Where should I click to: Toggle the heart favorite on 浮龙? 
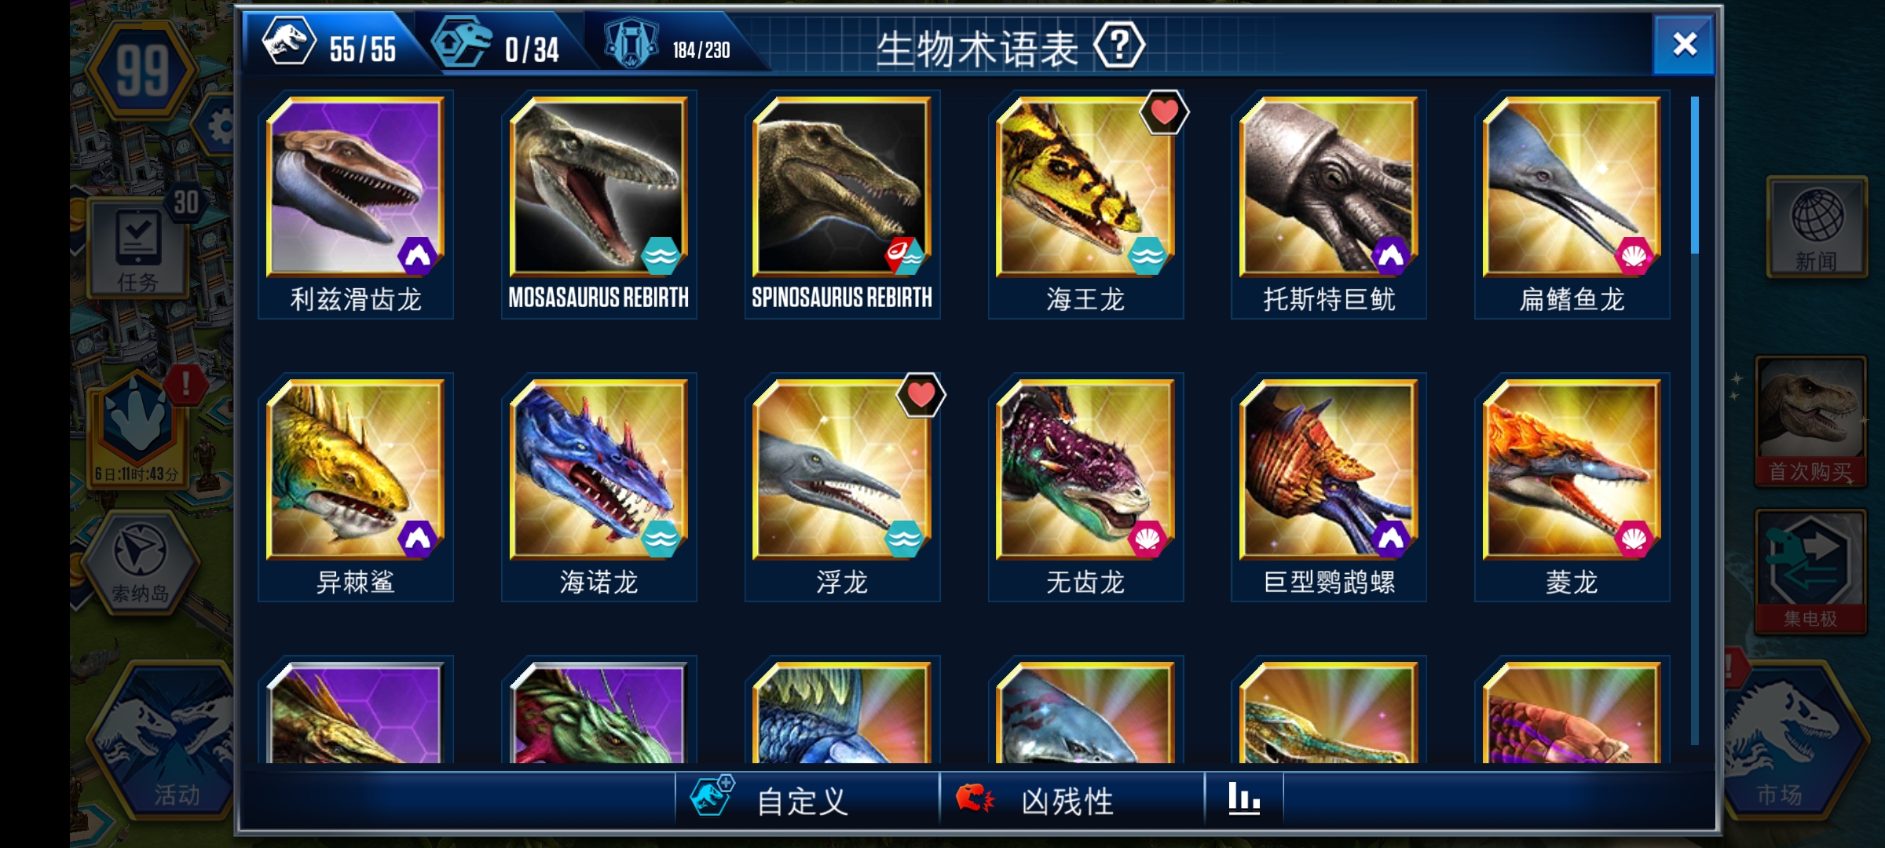pos(921,395)
